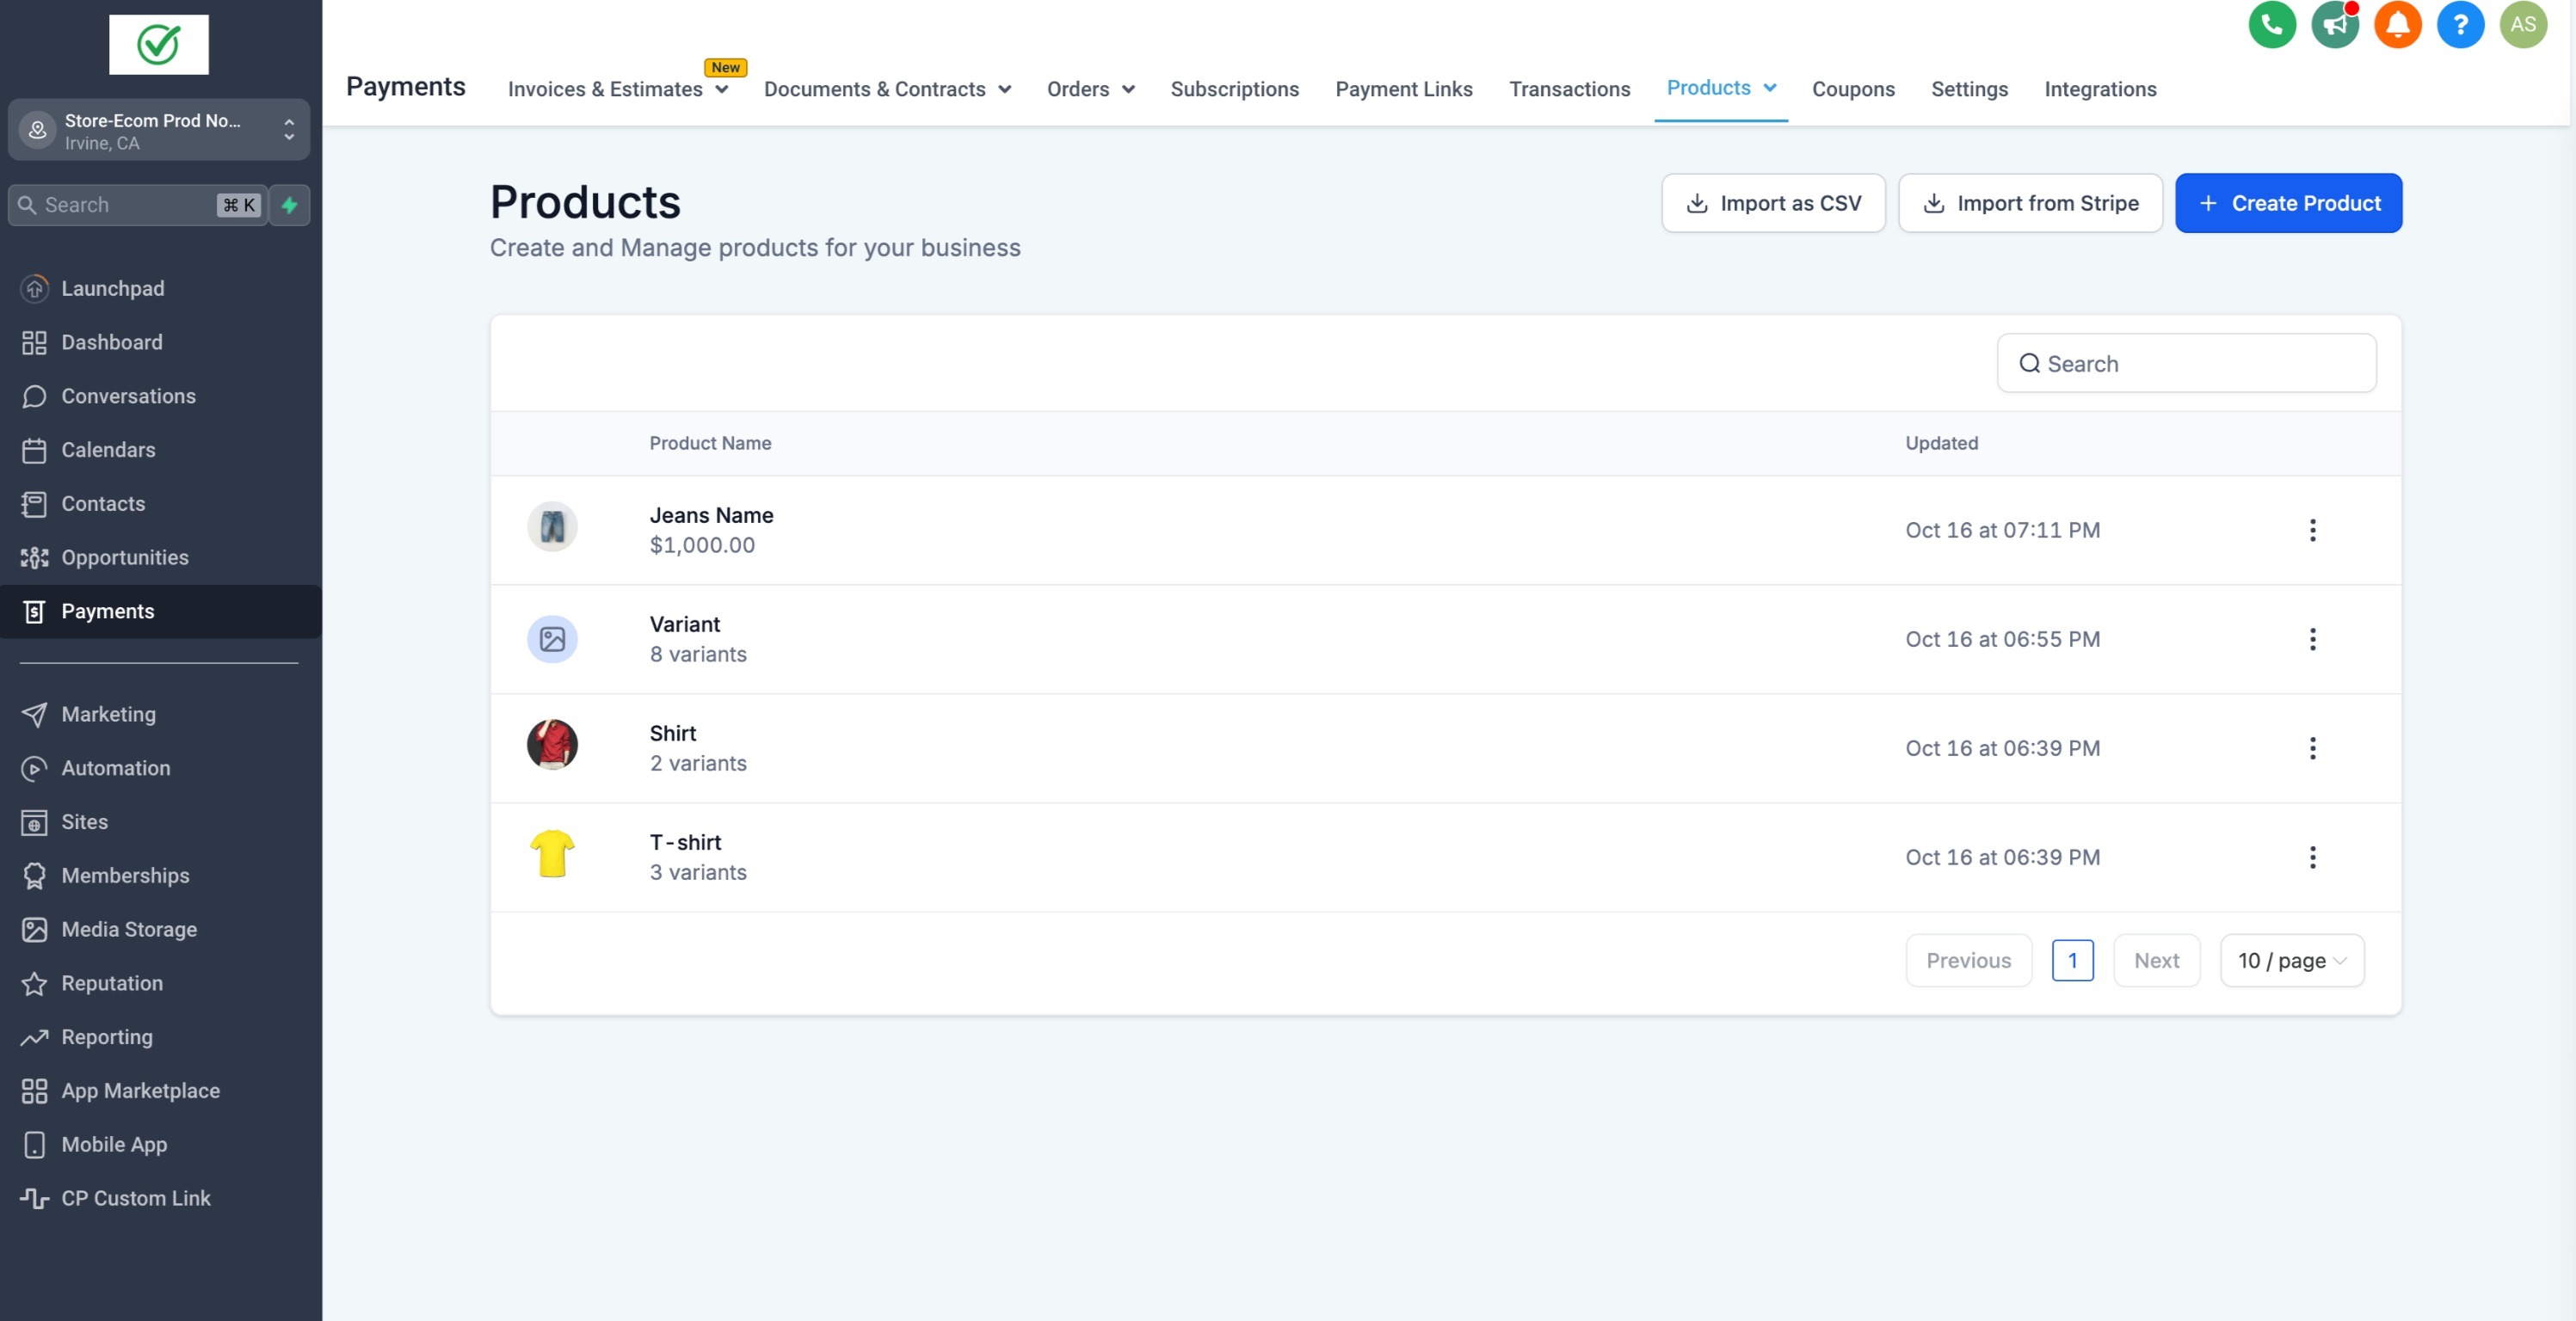Open the orange notifications bell

2397,25
